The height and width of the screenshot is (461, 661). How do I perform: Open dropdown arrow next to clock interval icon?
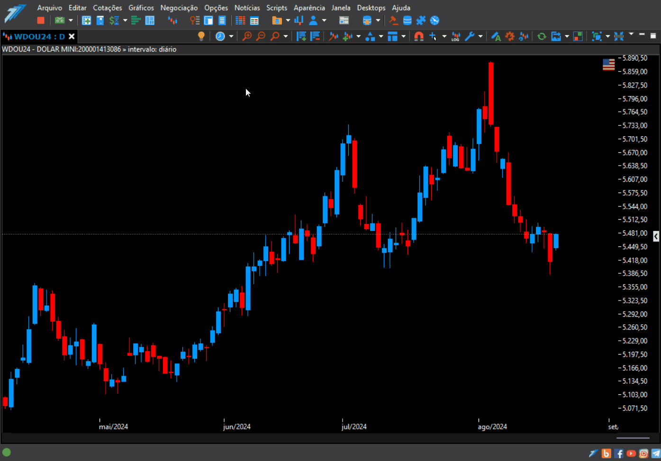coord(231,36)
